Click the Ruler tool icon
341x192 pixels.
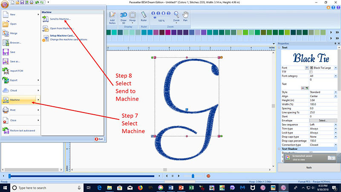pyautogui.click(x=144, y=16)
